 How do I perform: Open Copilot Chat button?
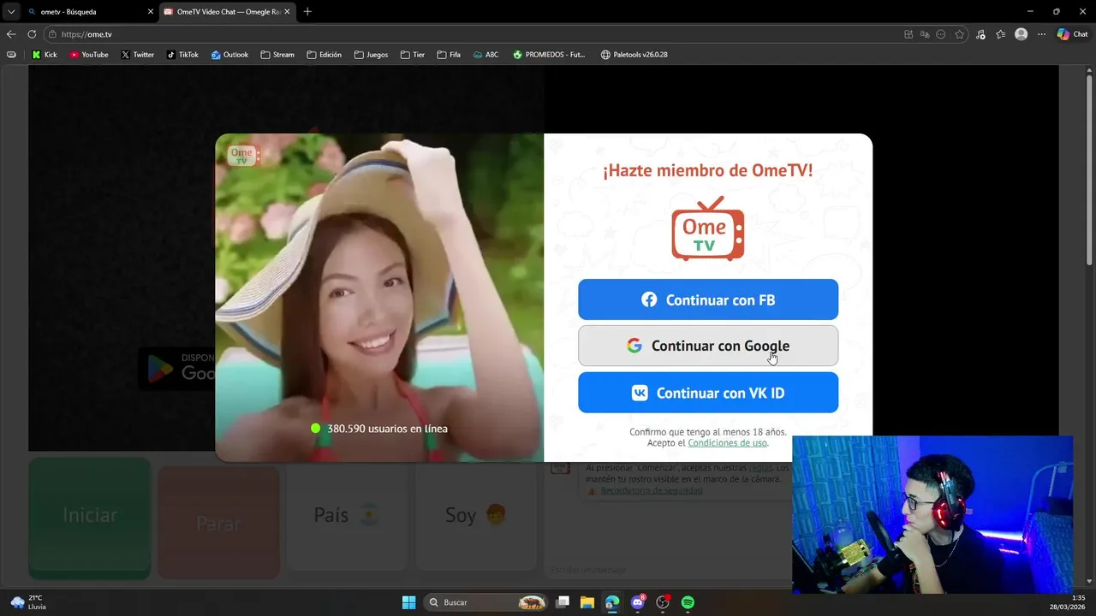(1072, 34)
